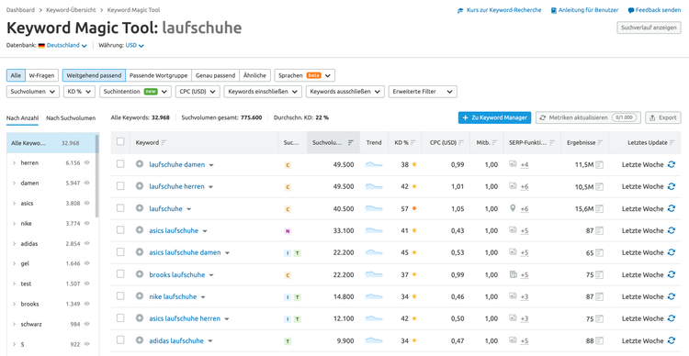Add nike laufschuhe via plus icon
This screenshot has height=356, width=689.
coord(140,296)
